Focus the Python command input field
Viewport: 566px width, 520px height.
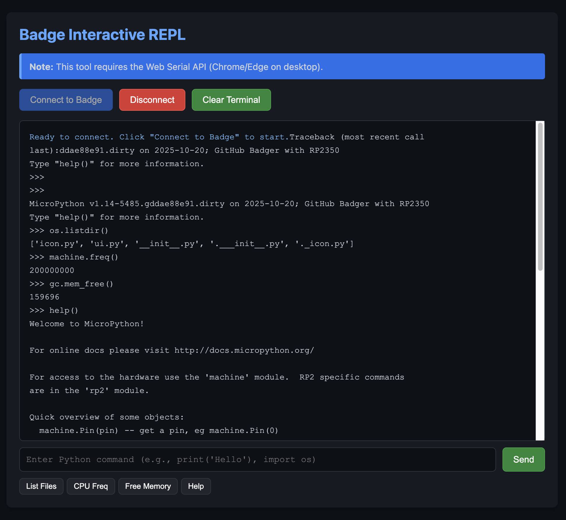pyautogui.click(x=257, y=459)
